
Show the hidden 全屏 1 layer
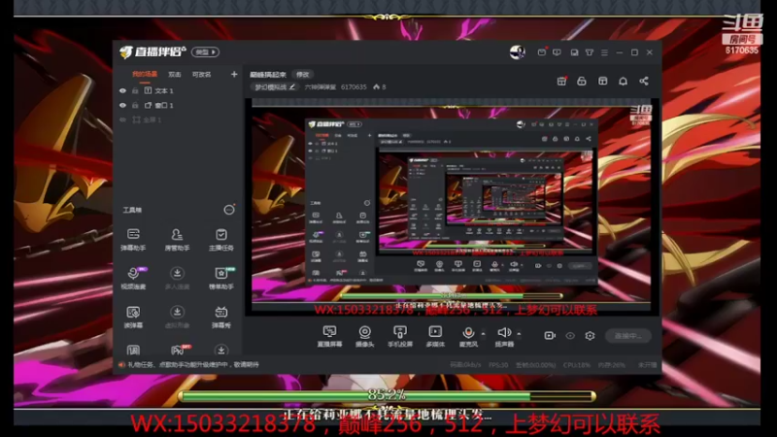[x=123, y=119]
